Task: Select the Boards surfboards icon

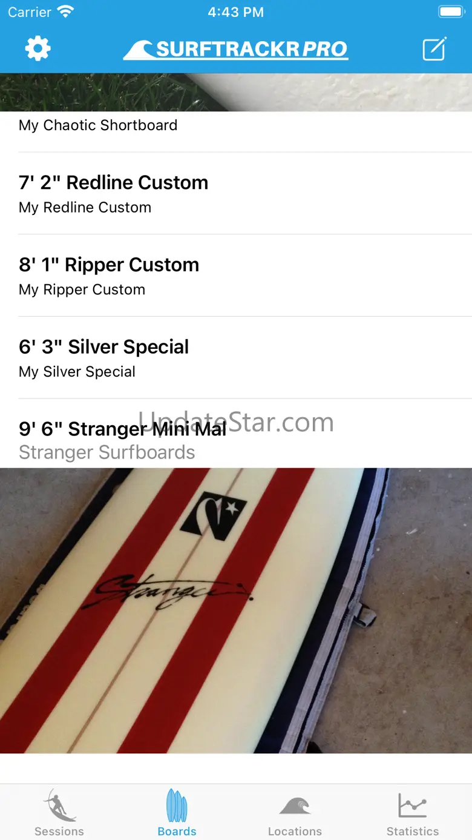Action: point(177,805)
